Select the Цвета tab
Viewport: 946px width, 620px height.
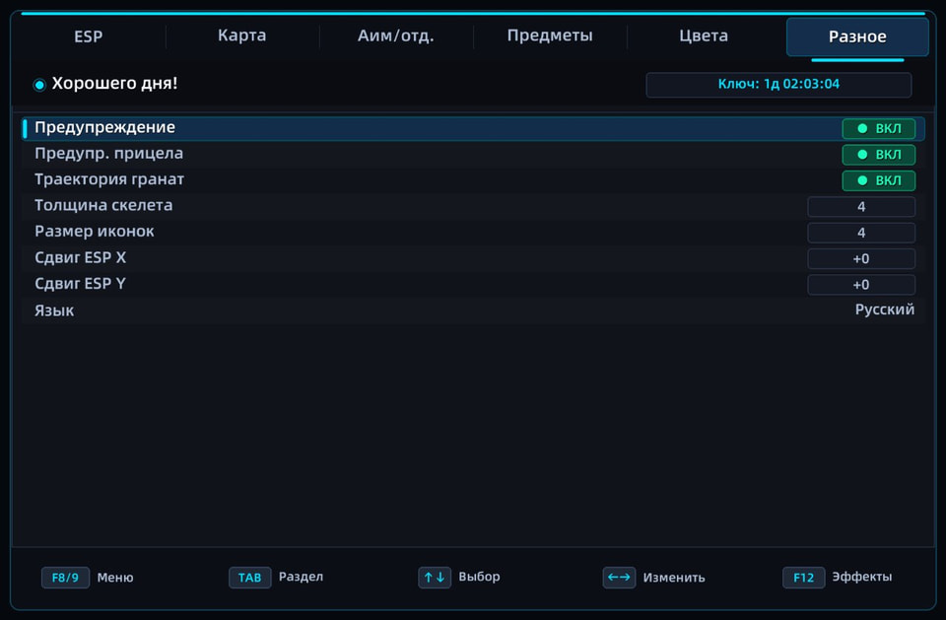[x=704, y=35]
